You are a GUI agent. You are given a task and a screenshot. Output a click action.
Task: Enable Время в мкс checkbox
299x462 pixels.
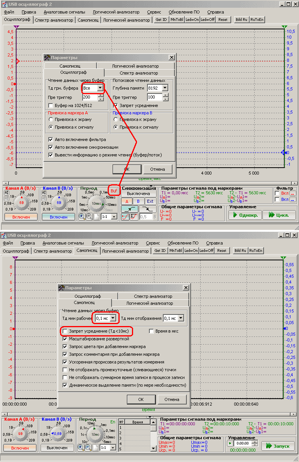click(x=151, y=331)
